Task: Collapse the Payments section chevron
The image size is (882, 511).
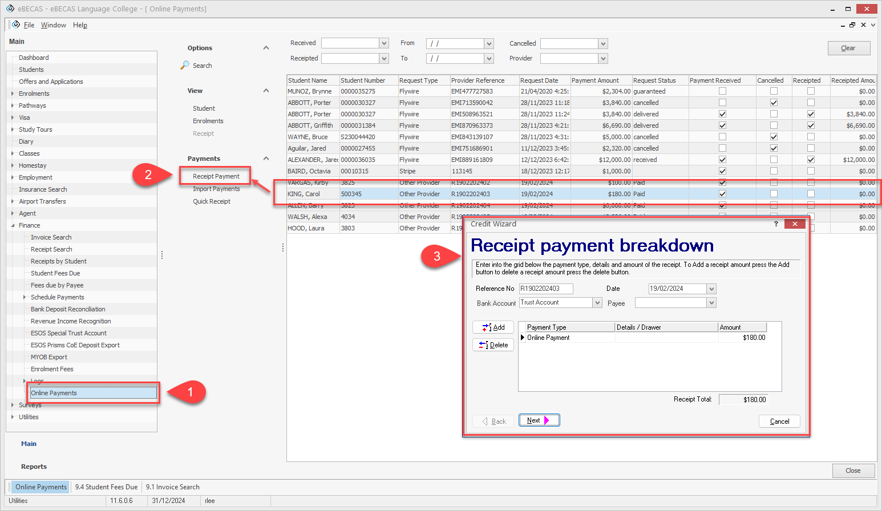Action: tap(266, 159)
